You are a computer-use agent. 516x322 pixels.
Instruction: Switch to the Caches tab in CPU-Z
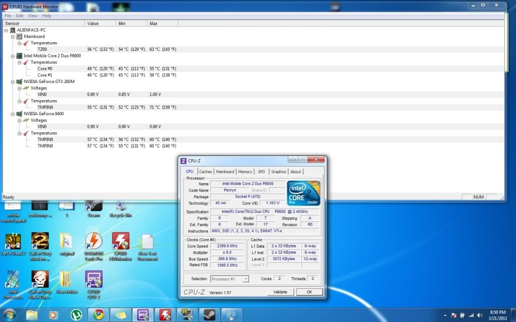pyautogui.click(x=206, y=172)
